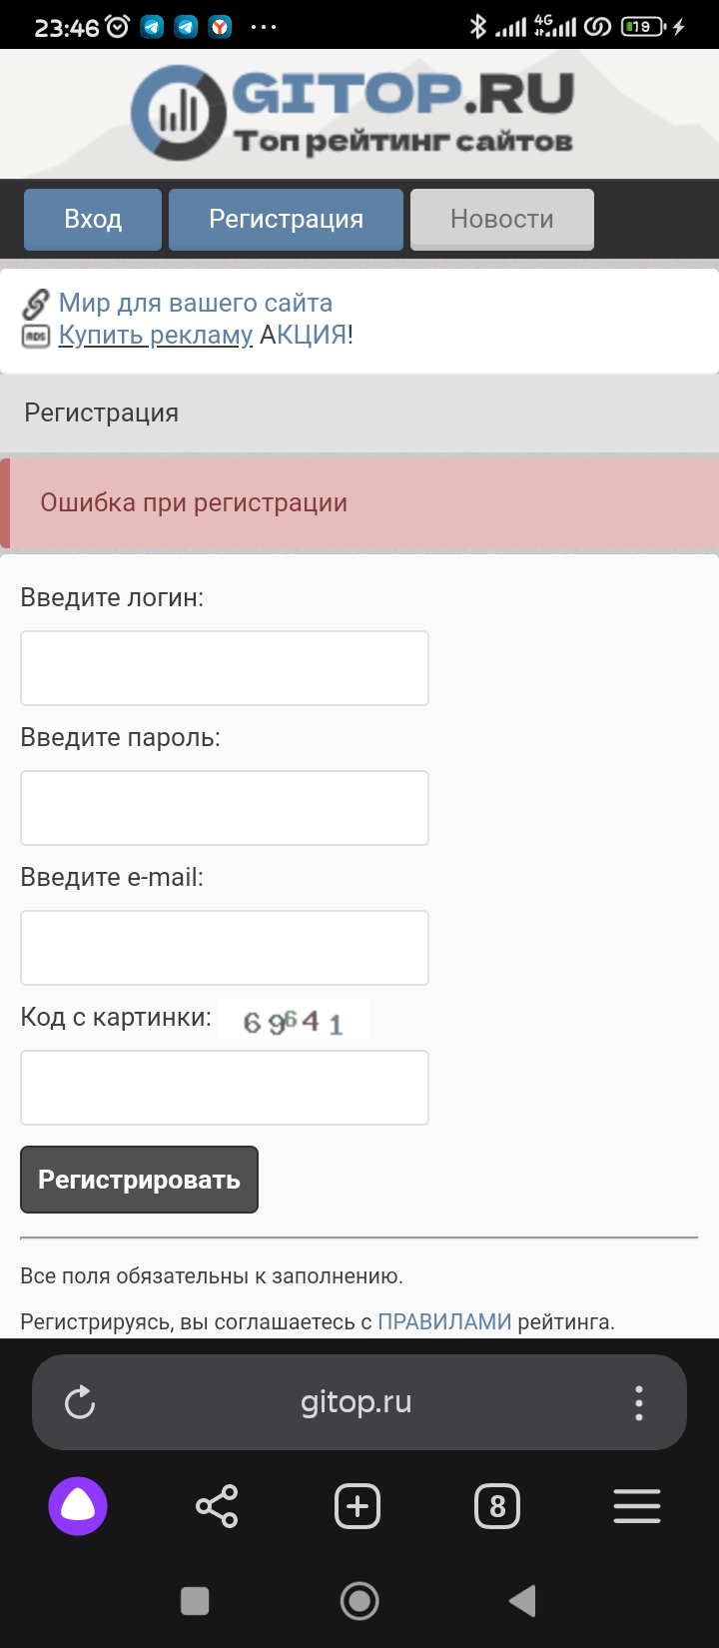The width and height of the screenshot is (719, 1648).
Task: Open a new tab with plus icon
Action: pos(358,1506)
